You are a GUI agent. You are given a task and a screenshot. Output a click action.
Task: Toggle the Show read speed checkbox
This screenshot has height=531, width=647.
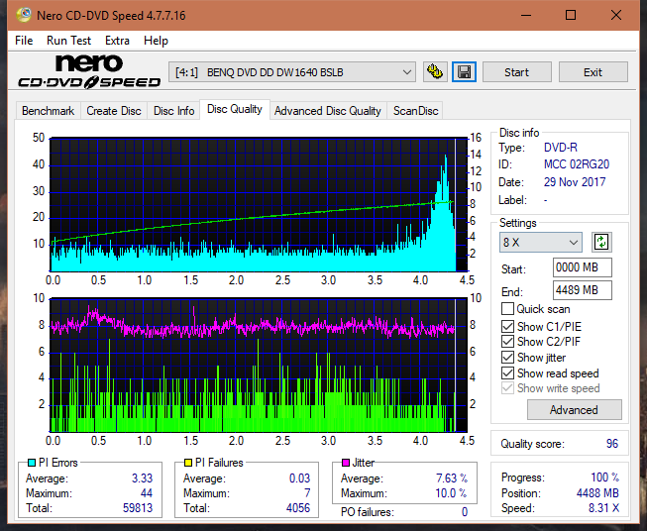pos(507,372)
